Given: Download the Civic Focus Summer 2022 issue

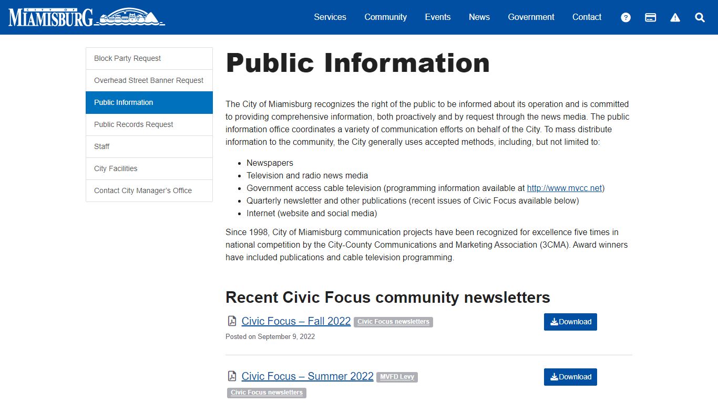Looking at the screenshot, I should click(x=570, y=377).
